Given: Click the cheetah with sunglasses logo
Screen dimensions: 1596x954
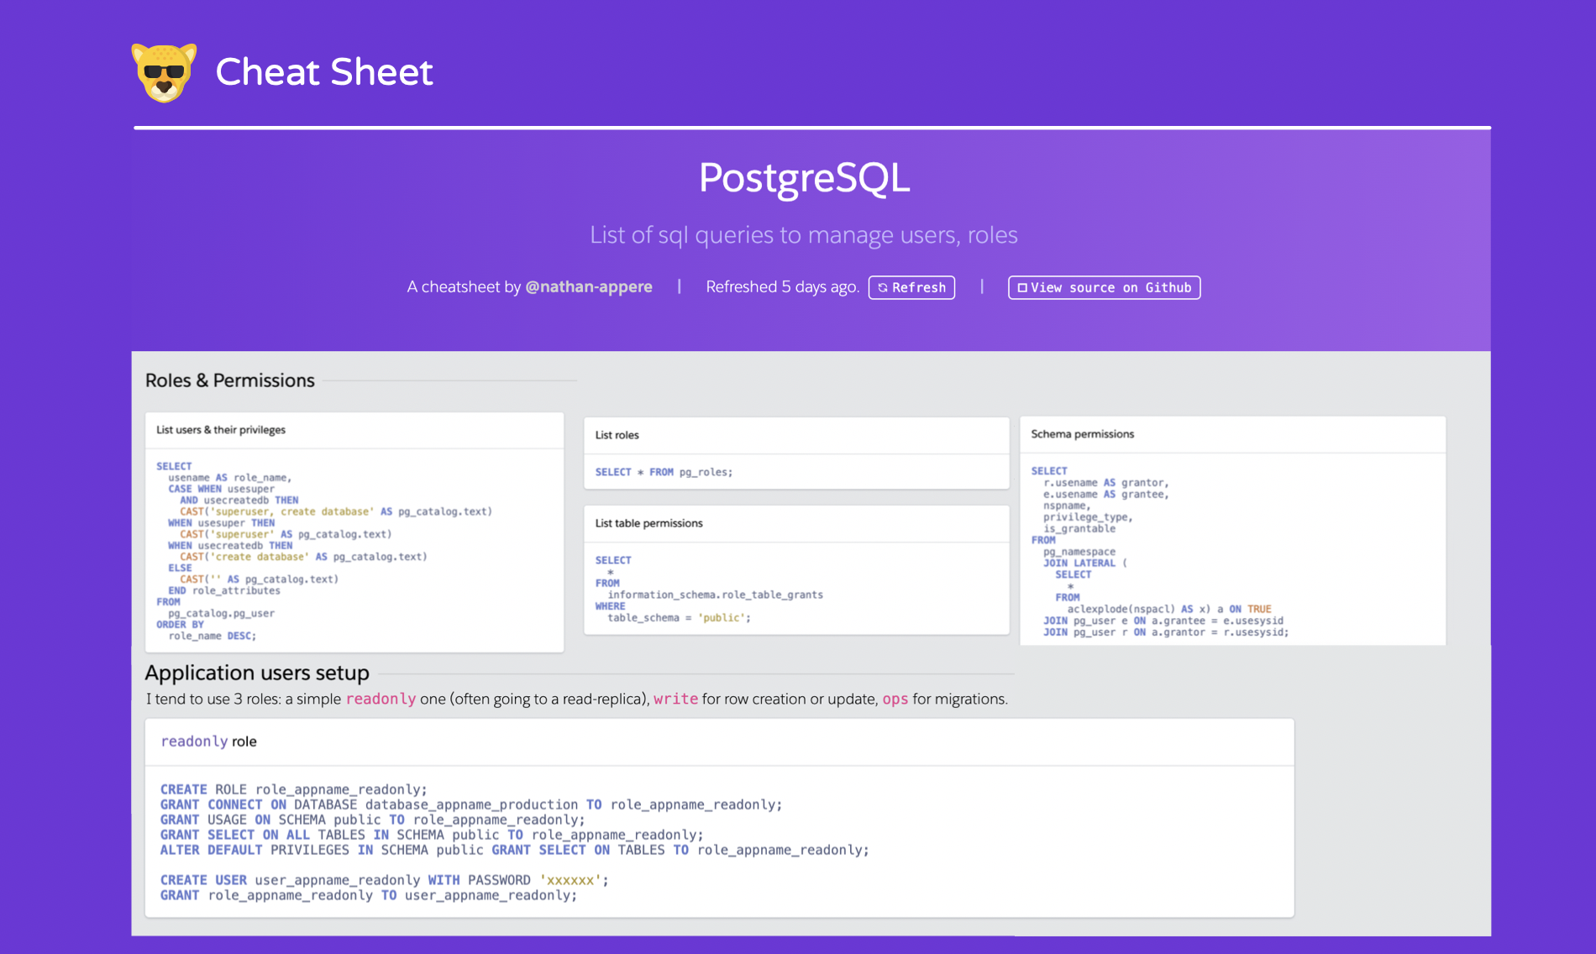Looking at the screenshot, I should click(x=165, y=72).
